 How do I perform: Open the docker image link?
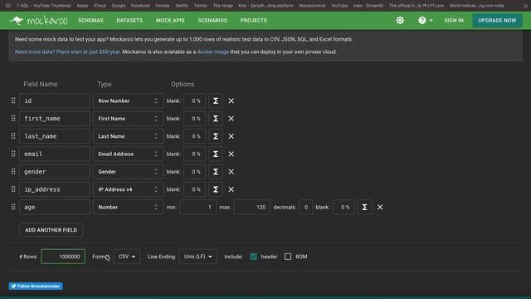(x=213, y=51)
